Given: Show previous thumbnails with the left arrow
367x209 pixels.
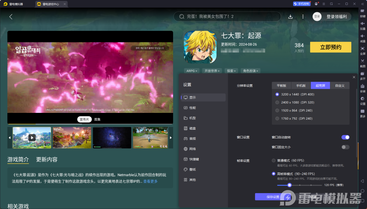Looking at the screenshot, I should coord(10,137).
